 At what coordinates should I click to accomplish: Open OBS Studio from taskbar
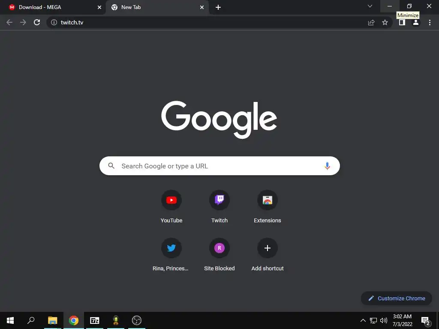[x=137, y=320]
